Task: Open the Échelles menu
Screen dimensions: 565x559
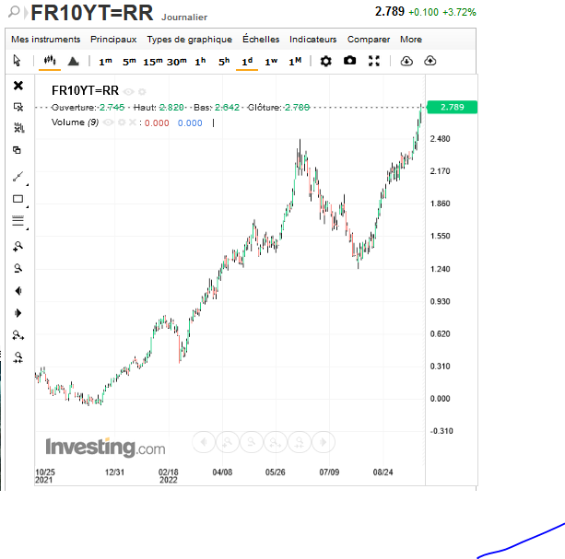Action: point(261,39)
